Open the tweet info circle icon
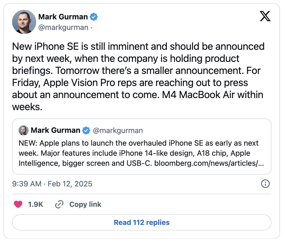The width and height of the screenshot is (285, 242). coord(265,184)
